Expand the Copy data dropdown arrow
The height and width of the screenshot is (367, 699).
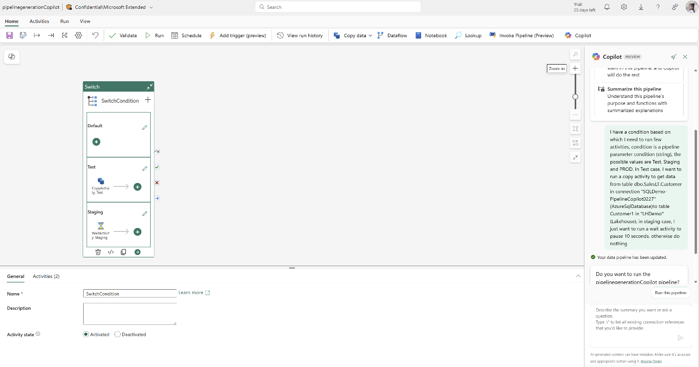click(x=370, y=36)
